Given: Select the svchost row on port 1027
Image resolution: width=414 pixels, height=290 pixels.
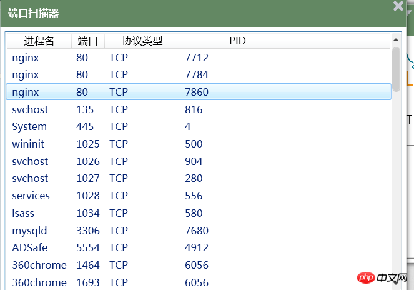Looking at the screenshot, I should (x=199, y=179).
